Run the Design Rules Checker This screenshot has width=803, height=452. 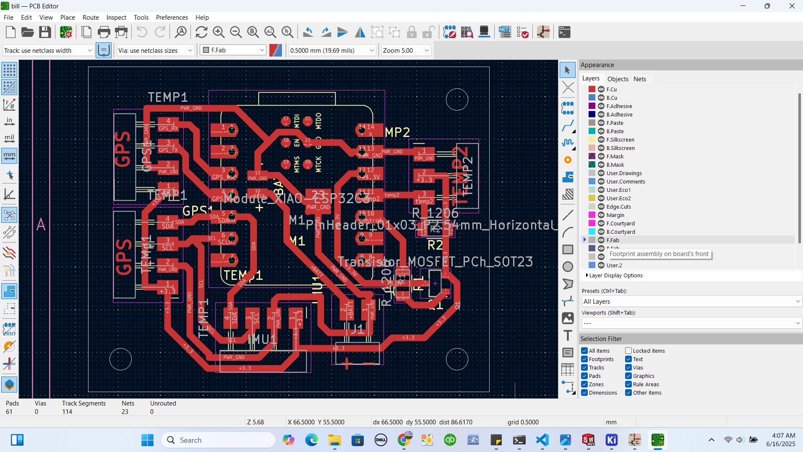tap(522, 32)
